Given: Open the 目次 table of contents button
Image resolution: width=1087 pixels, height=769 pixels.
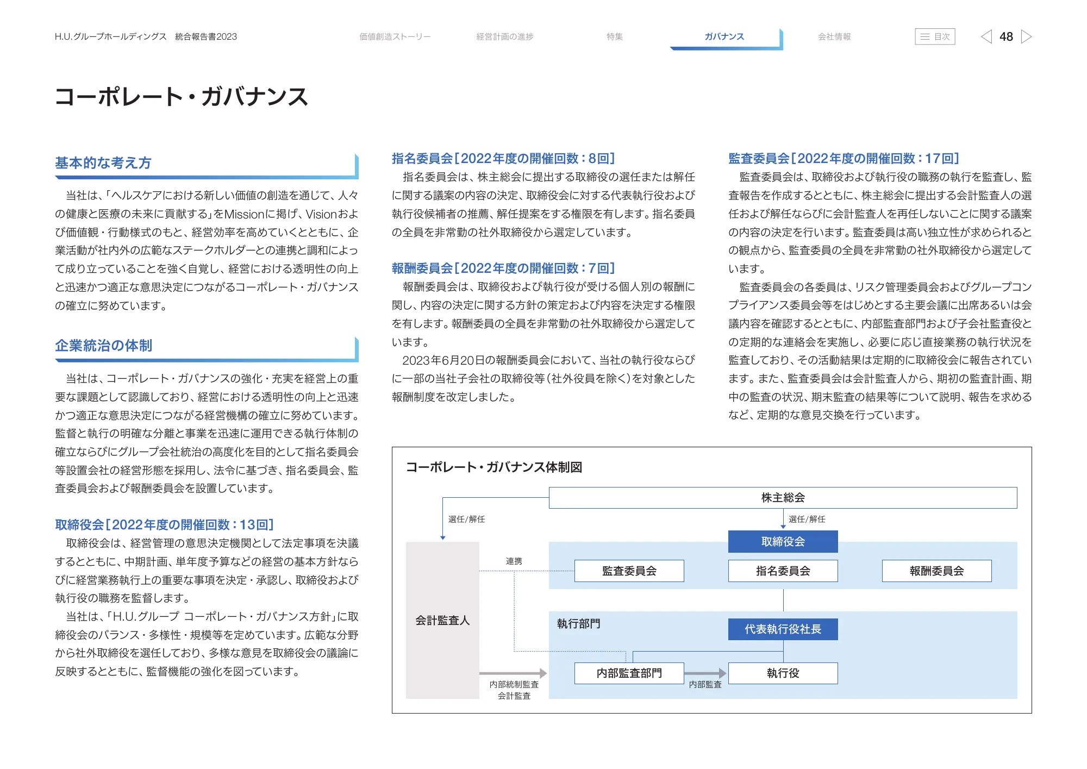Looking at the screenshot, I should (x=935, y=36).
